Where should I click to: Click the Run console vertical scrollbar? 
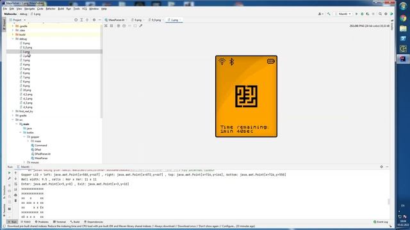[x=389, y=201]
